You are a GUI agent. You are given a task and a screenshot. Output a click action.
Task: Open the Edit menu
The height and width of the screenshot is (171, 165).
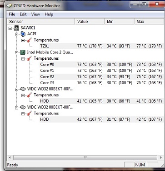pyautogui.click(x=23, y=14)
